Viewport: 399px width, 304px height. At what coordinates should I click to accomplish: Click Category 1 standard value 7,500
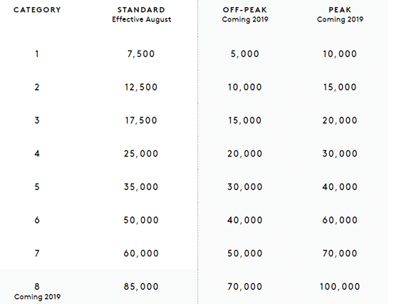coord(141,54)
